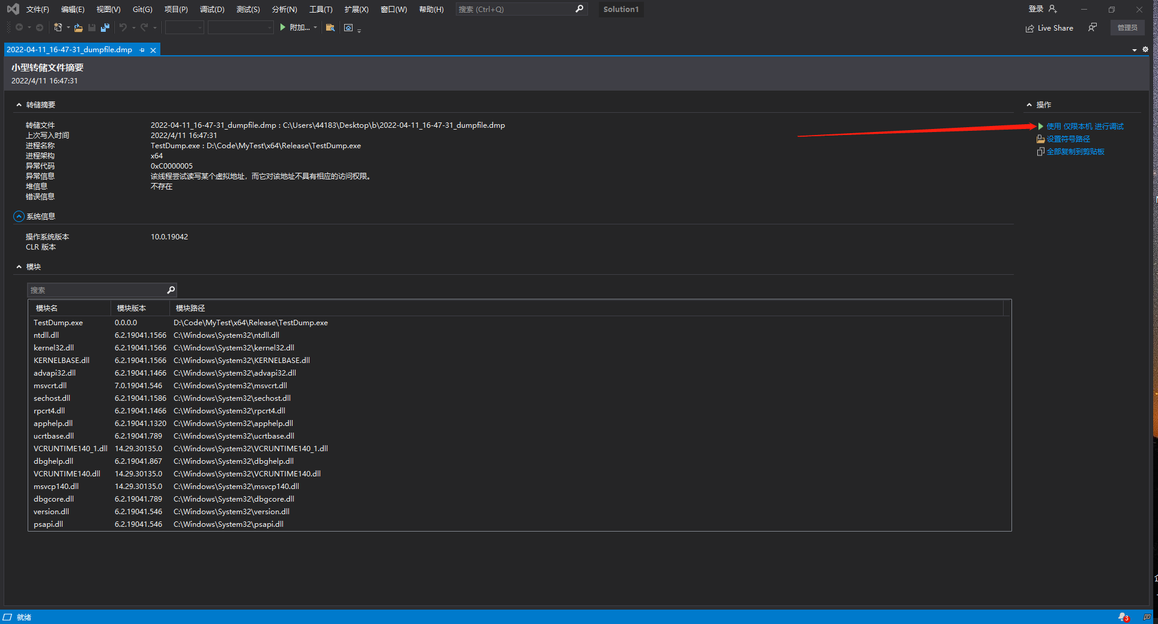
Task: Click the Save toolbar icon
Action: click(92, 28)
